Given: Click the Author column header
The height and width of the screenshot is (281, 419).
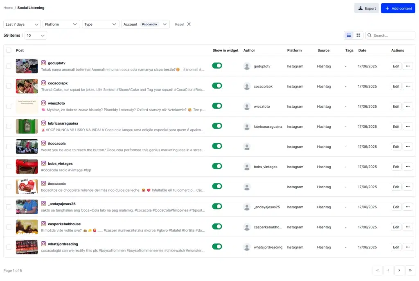Looking at the screenshot, I should (249, 50).
